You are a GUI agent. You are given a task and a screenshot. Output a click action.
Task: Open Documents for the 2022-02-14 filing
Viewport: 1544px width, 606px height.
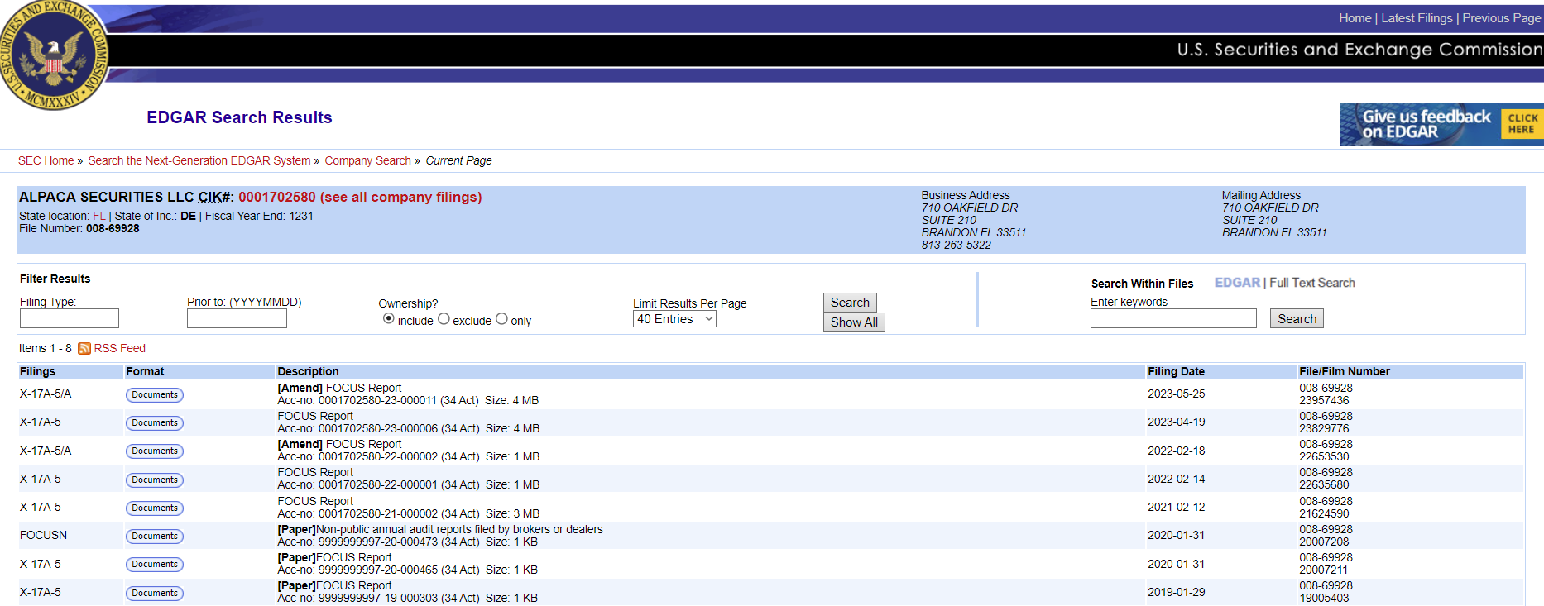[x=154, y=480]
